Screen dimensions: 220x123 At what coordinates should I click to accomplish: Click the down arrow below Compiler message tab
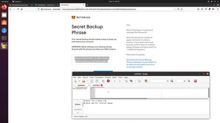coord(78,113)
